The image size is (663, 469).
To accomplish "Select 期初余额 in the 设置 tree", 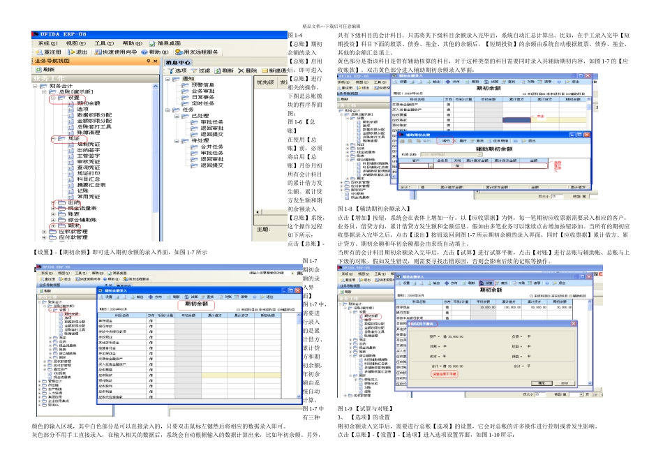I will pyautogui.click(x=87, y=103).
